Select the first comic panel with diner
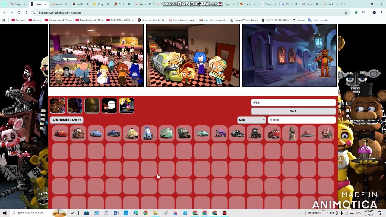This screenshot has width=386, height=217. pyautogui.click(x=96, y=56)
